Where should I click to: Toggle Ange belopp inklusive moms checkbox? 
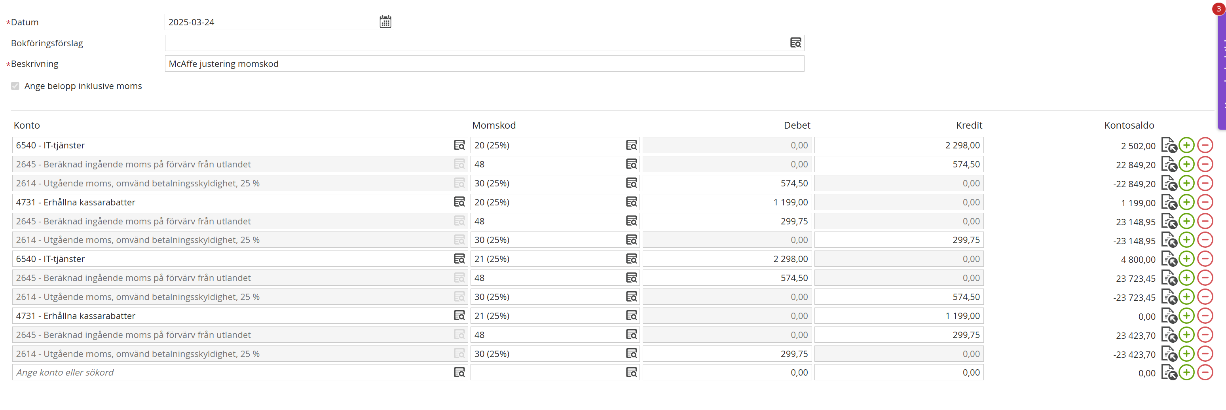[15, 86]
